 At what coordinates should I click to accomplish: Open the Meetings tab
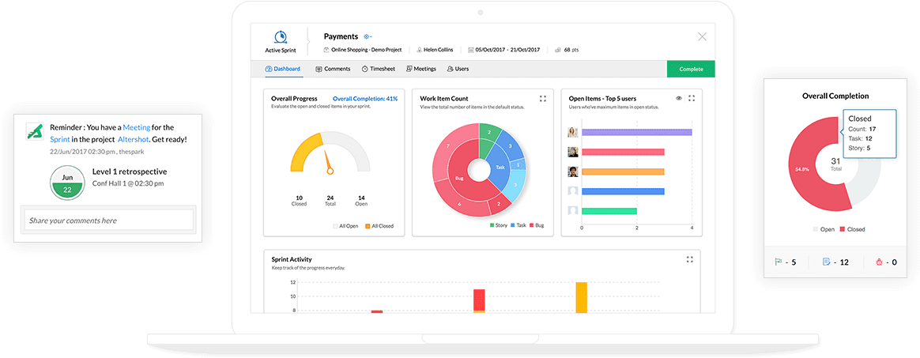[x=420, y=69]
